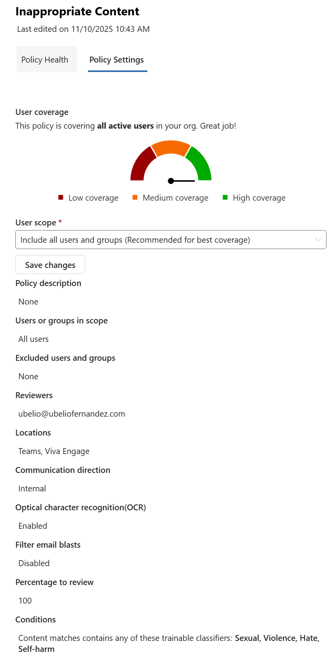Click the bold trainable classifiers list text

(277, 638)
